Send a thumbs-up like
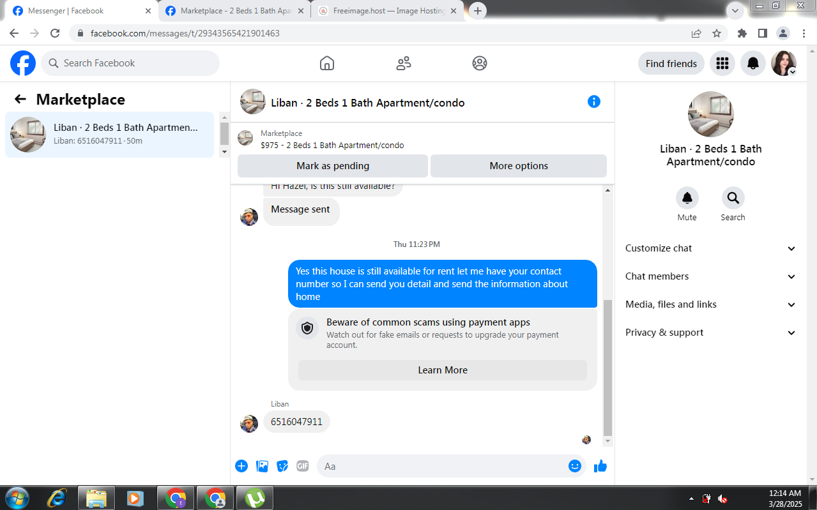This screenshot has width=817, height=510. point(600,466)
